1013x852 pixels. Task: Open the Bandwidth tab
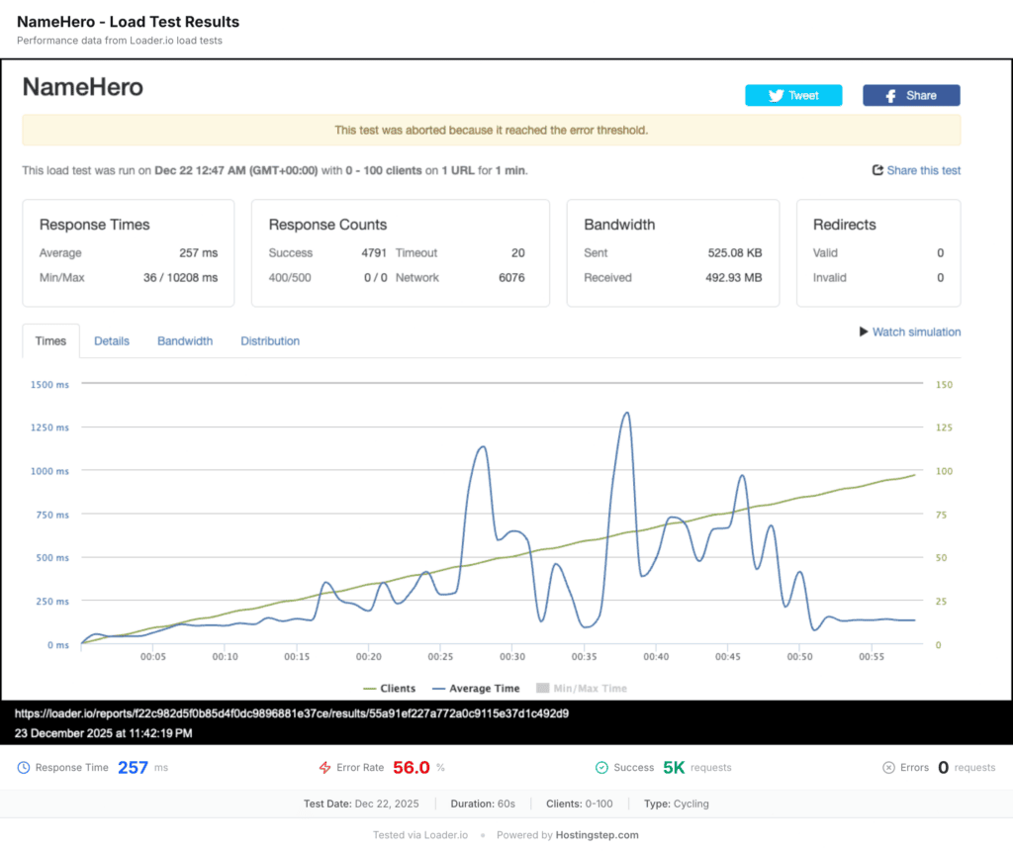[185, 340]
